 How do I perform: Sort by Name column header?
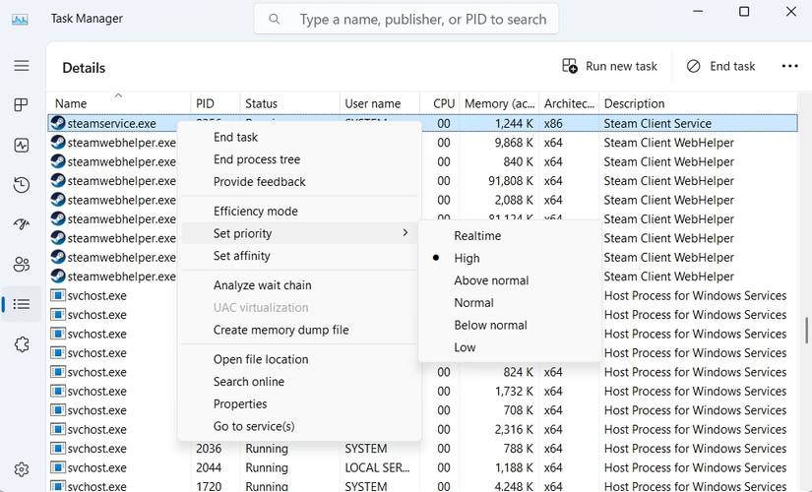pos(118,103)
